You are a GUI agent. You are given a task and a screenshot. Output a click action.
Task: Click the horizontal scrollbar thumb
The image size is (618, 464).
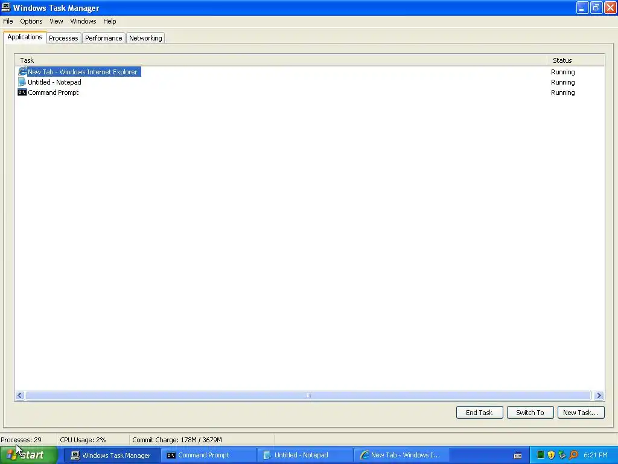tap(308, 395)
